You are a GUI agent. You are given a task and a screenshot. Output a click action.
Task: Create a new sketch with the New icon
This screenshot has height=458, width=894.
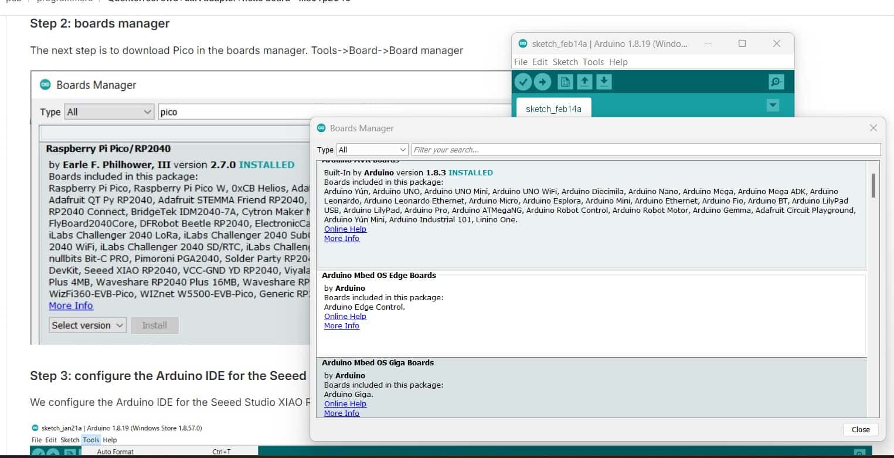565,82
